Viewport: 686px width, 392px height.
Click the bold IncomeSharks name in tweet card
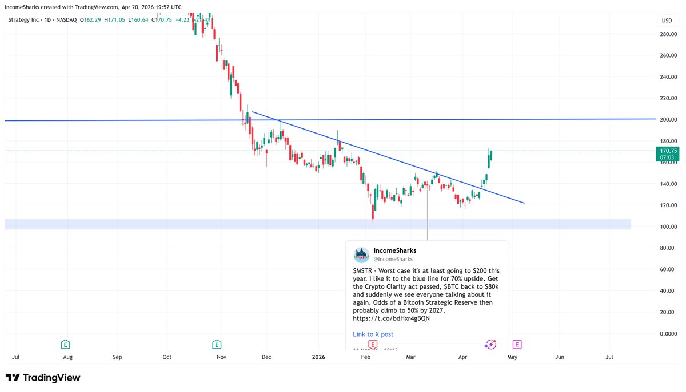coord(394,250)
